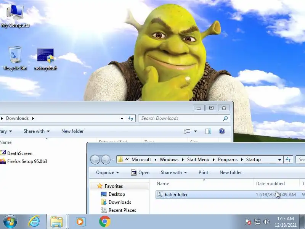Open address history dropdown in Downloads window
This screenshot has height=229, width=305.
(x=122, y=118)
